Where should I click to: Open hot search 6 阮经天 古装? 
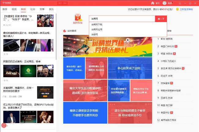point(167,76)
